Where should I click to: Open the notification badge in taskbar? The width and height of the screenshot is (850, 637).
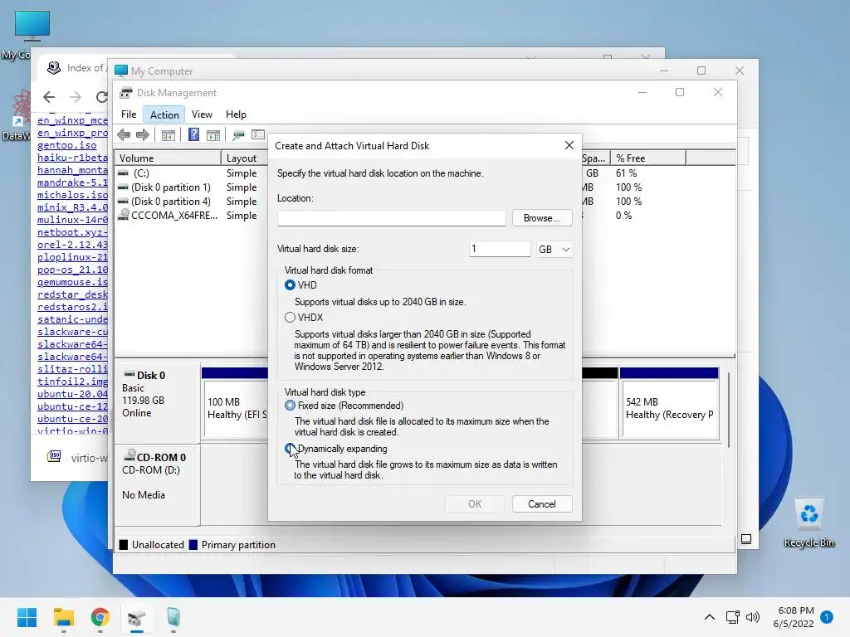coord(827,617)
